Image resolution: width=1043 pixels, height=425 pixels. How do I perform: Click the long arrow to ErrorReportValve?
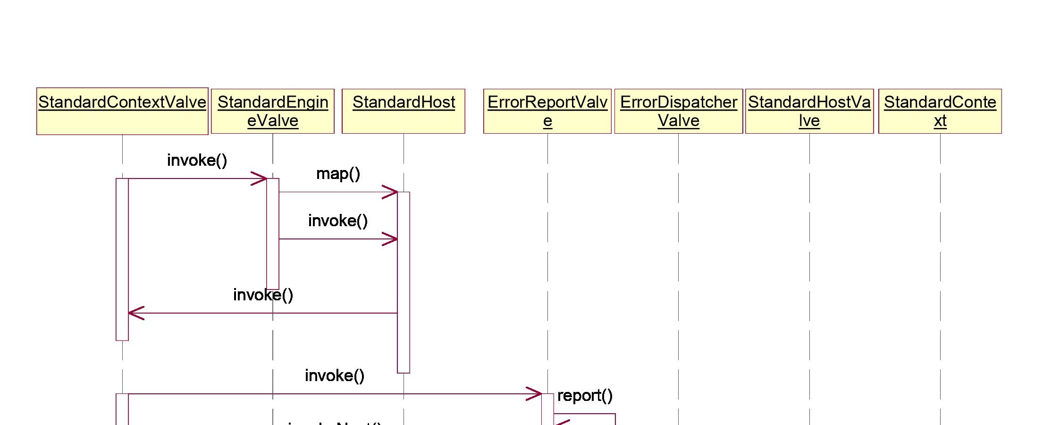tap(335, 394)
